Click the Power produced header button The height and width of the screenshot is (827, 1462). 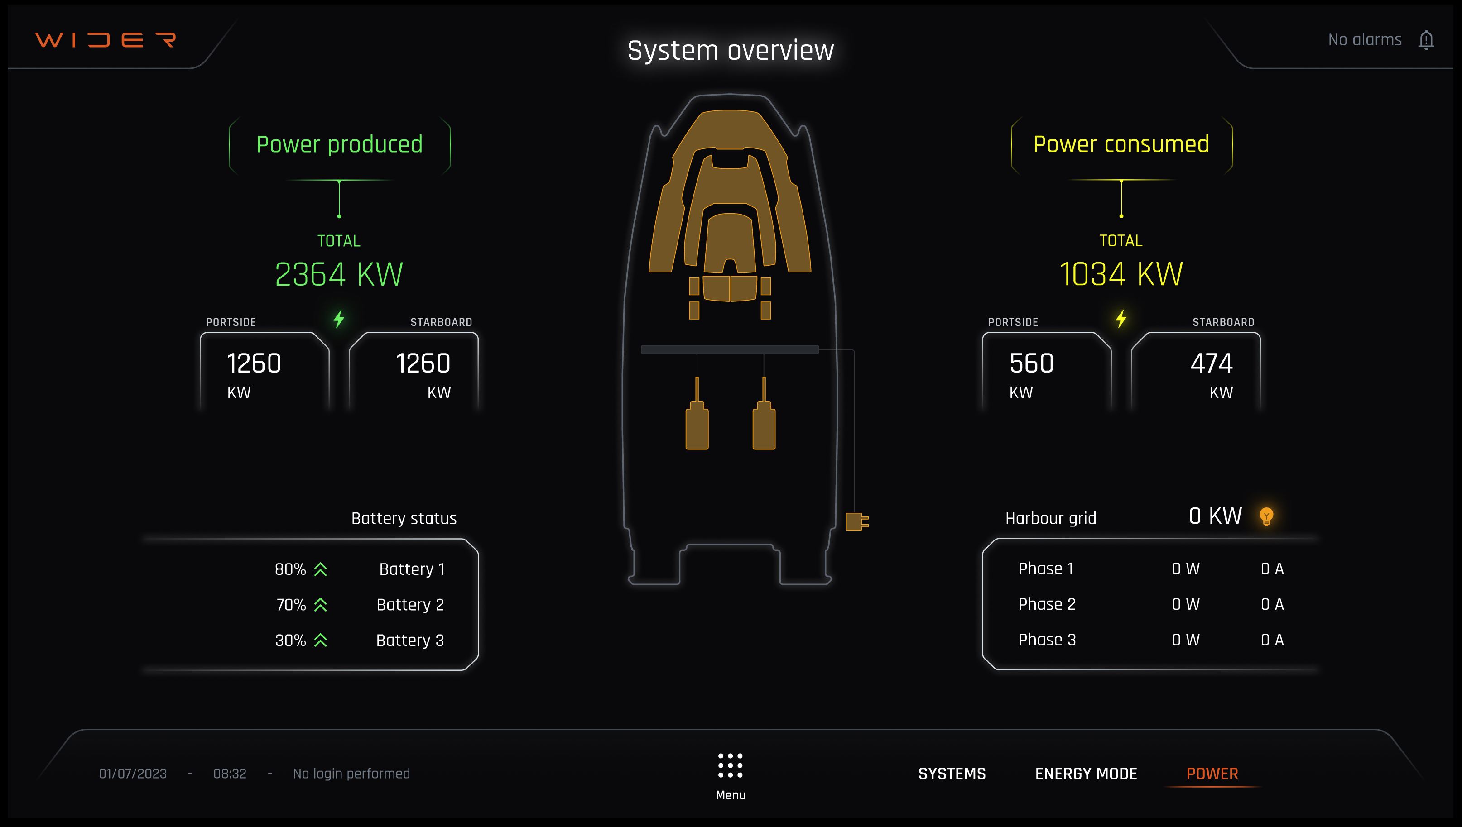(339, 144)
